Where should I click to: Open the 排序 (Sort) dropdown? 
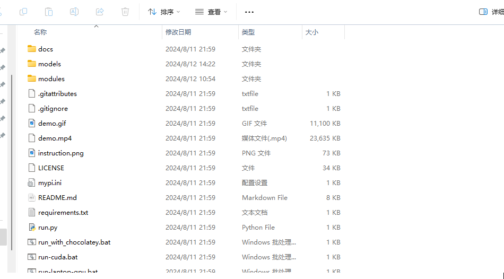click(x=164, y=12)
